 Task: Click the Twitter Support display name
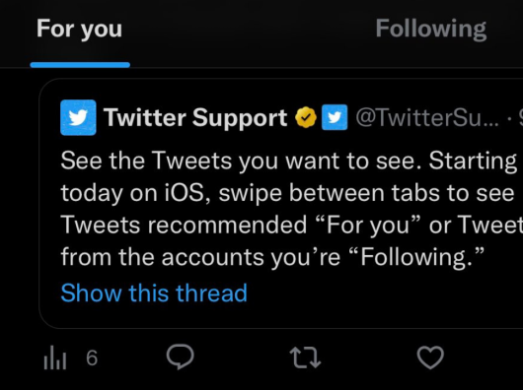point(195,117)
